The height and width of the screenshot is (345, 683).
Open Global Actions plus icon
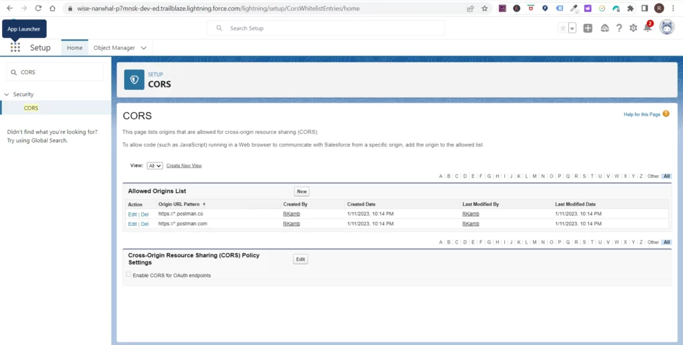coord(588,28)
